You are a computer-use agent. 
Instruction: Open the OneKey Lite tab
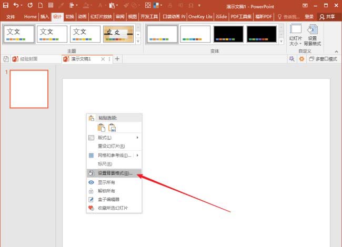click(200, 16)
